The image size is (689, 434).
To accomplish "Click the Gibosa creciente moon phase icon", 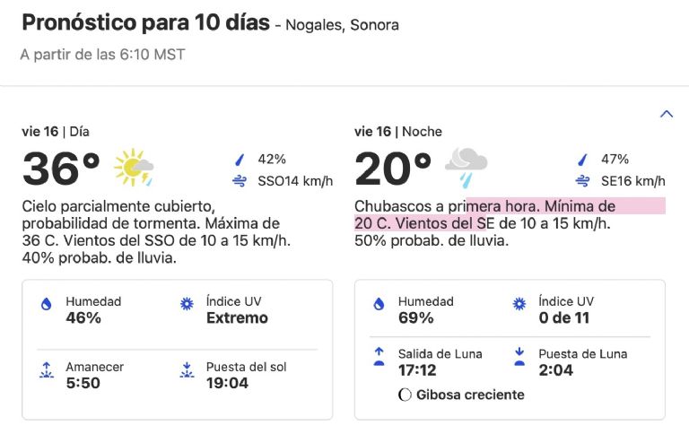I will point(405,395).
